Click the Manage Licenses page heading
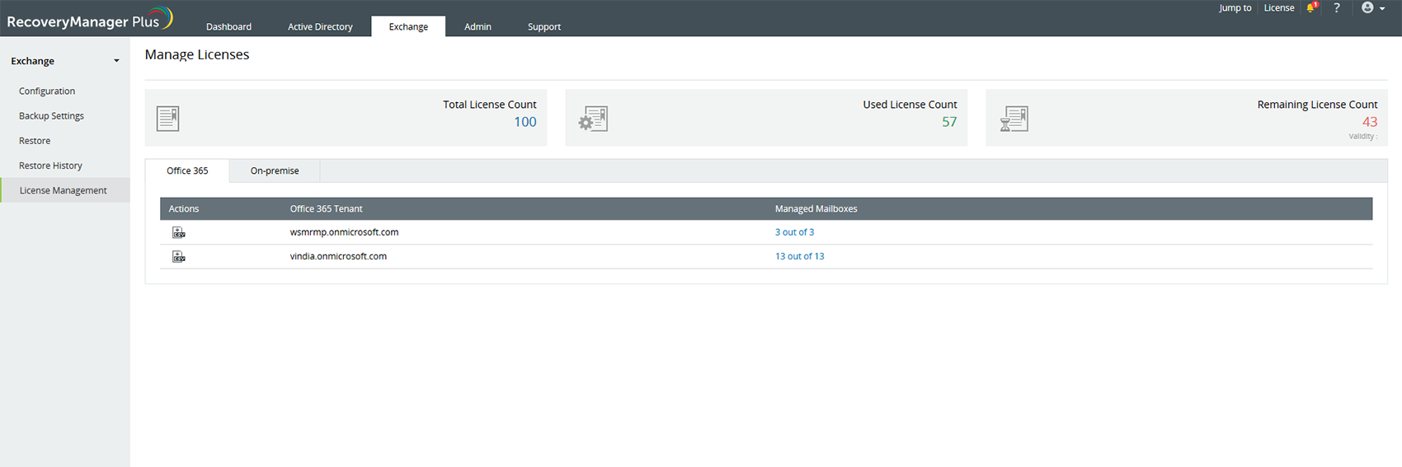Screen dimensions: 1402x467 [197, 54]
